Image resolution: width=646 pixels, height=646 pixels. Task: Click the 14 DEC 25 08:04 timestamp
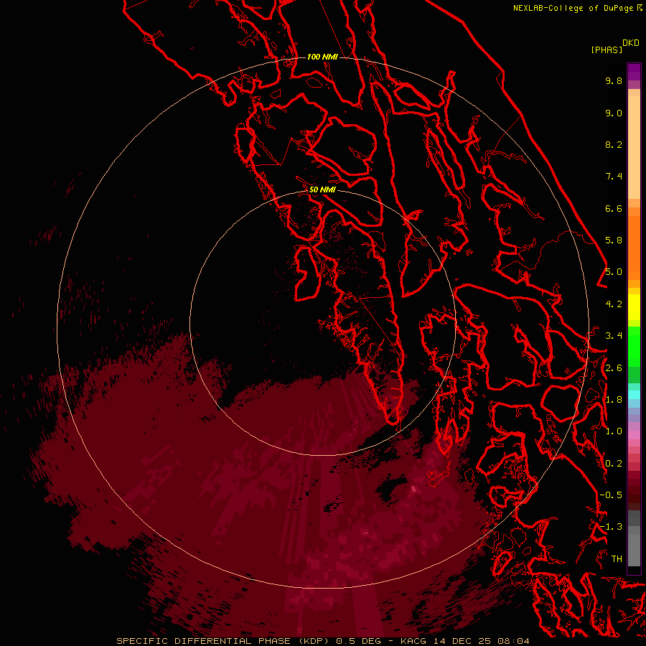click(x=481, y=641)
